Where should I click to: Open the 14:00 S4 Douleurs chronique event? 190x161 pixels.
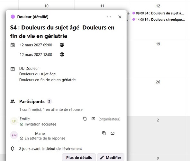tap(158, 19)
